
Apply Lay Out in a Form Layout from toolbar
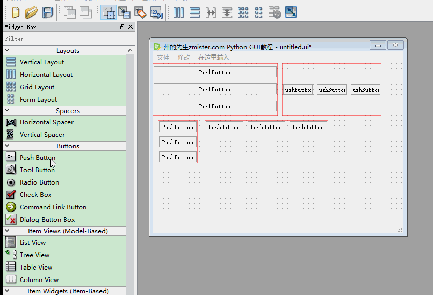(259, 12)
